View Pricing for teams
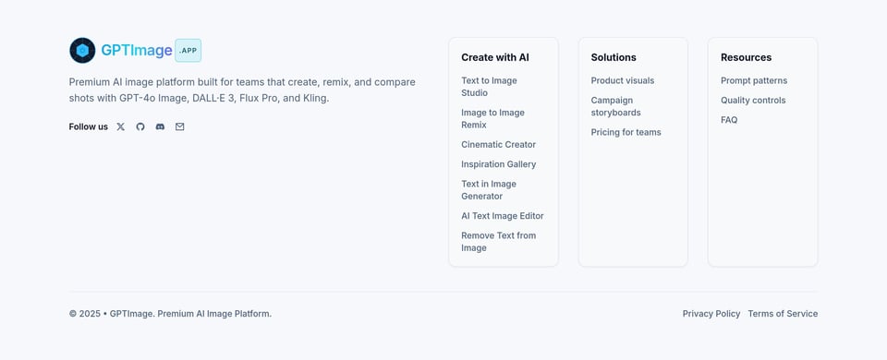This screenshot has width=887, height=360. [x=626, y=132]
